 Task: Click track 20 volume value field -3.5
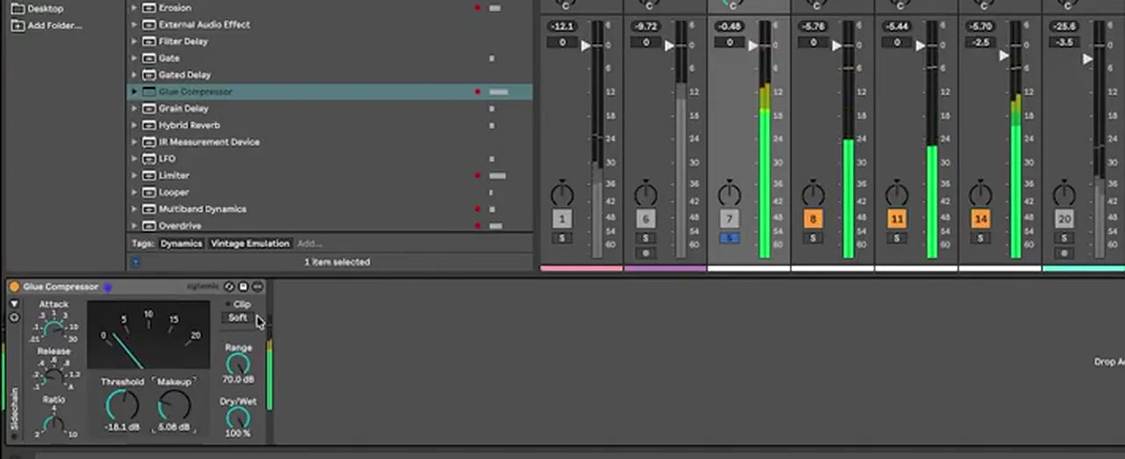click(1064, 42)
